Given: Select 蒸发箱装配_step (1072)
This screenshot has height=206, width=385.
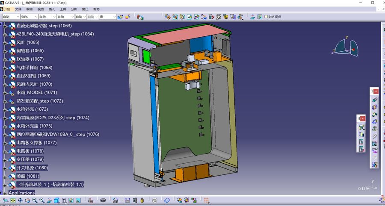Looking at the screenshot, I should (40, 101).
